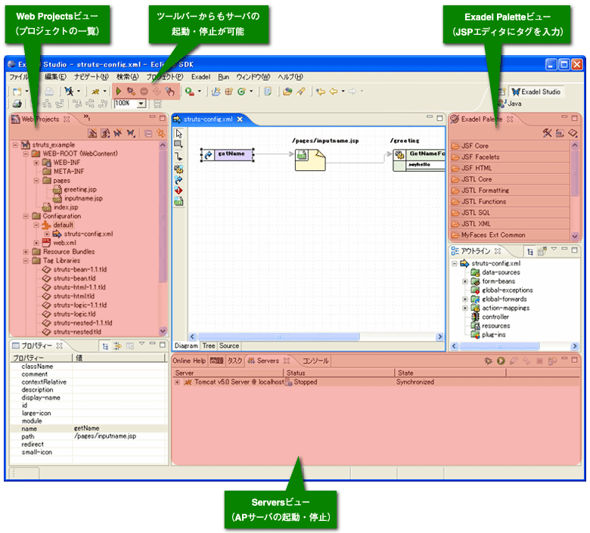This screenshot has height=533, width=590.
Task: Open the JSF HTML palette folder
Action: [x=510, y=168]
